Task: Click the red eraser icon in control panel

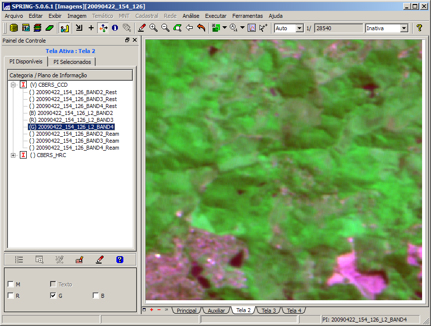Action: [100, 259]
